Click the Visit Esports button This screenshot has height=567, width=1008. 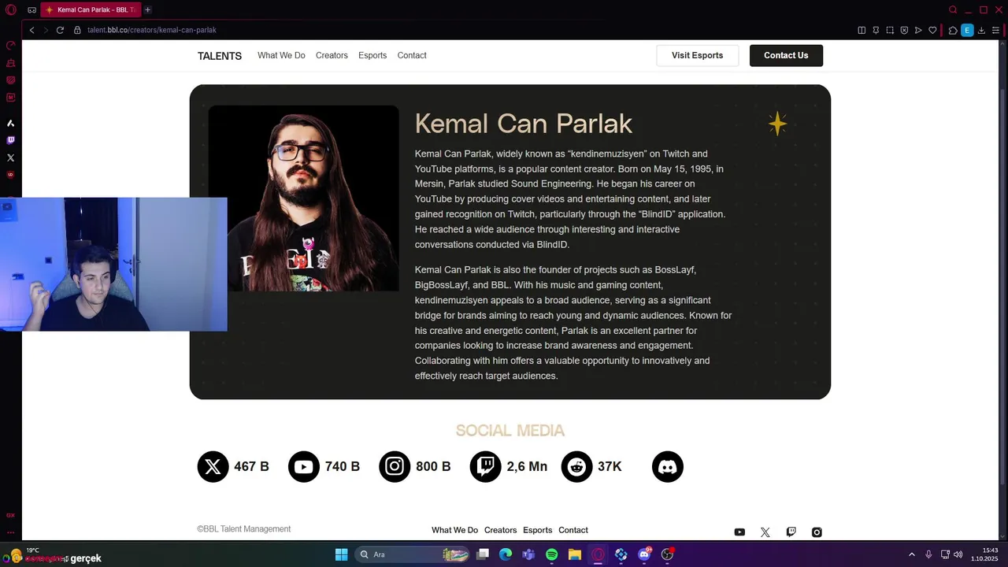coord(697,55)
